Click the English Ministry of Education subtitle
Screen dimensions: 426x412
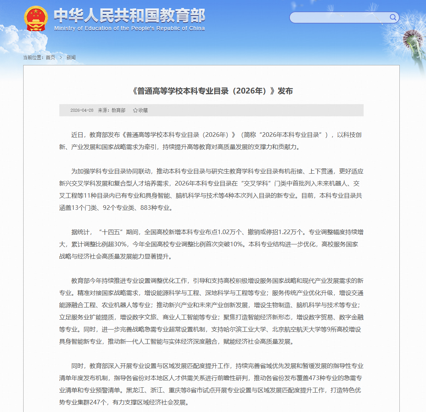point(129,29)
